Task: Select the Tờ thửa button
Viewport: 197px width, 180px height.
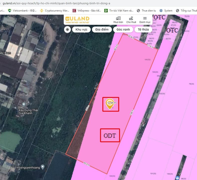Action: (143, 29)
